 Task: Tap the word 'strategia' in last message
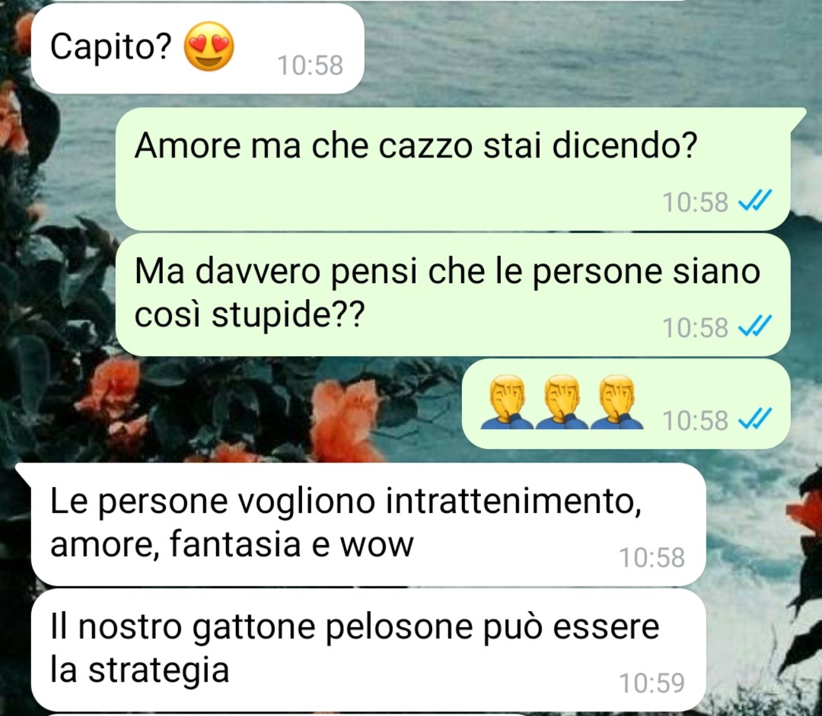tap(158, 671)
